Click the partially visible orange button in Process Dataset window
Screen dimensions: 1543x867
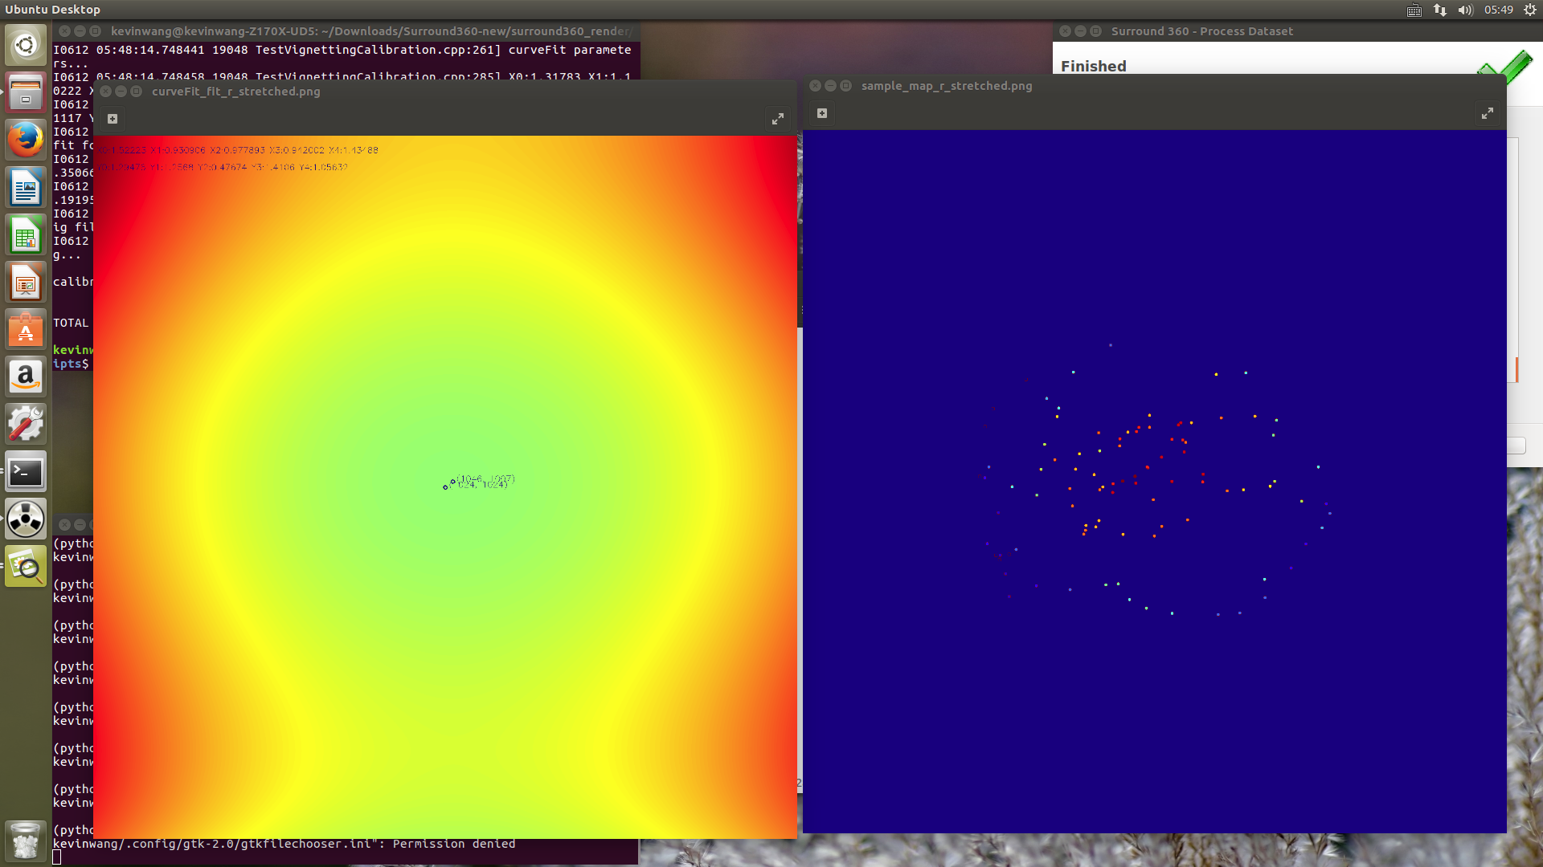click(1517, 371)
